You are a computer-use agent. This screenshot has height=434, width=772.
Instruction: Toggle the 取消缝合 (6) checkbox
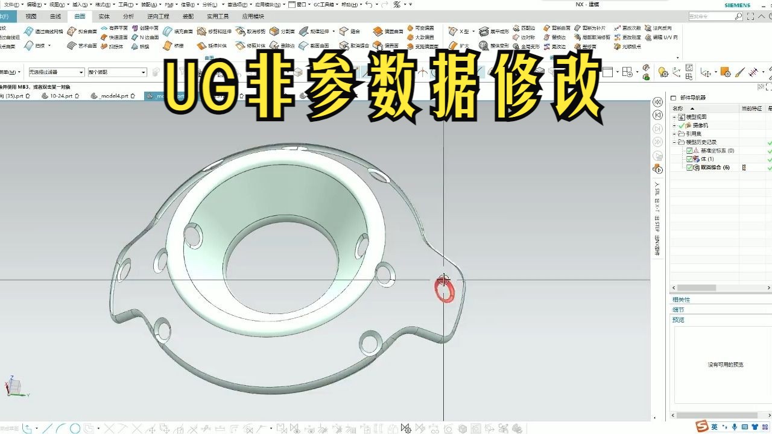pyautogui.click(x=689, y=168)
